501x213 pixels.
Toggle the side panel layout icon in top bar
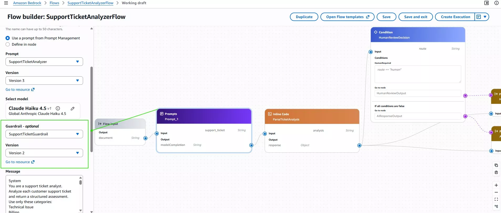pyautogui.click(x=487, y=3)
